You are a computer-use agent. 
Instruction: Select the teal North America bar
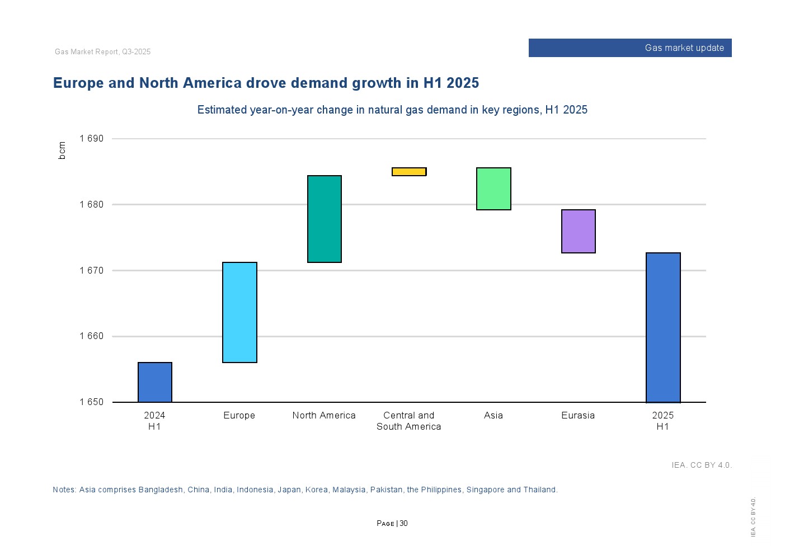click(x=325, y=219)
